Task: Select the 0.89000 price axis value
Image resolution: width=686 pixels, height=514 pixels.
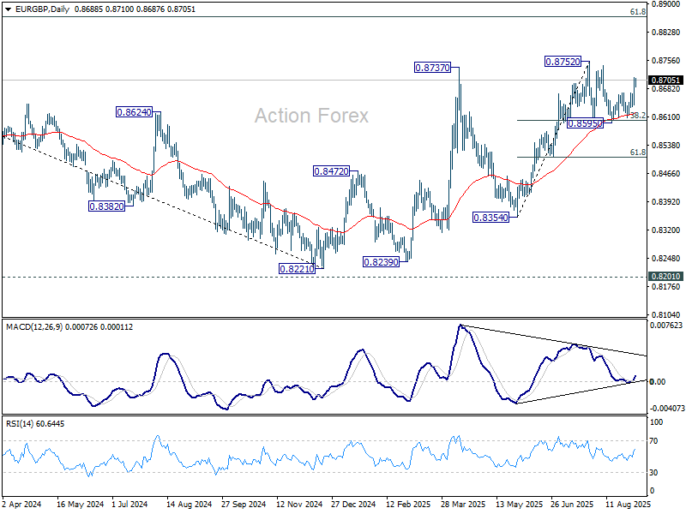Action: (666, 4)
